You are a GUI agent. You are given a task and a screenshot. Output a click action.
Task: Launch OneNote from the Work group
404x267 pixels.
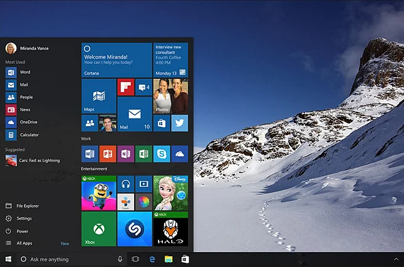(126, 154)
